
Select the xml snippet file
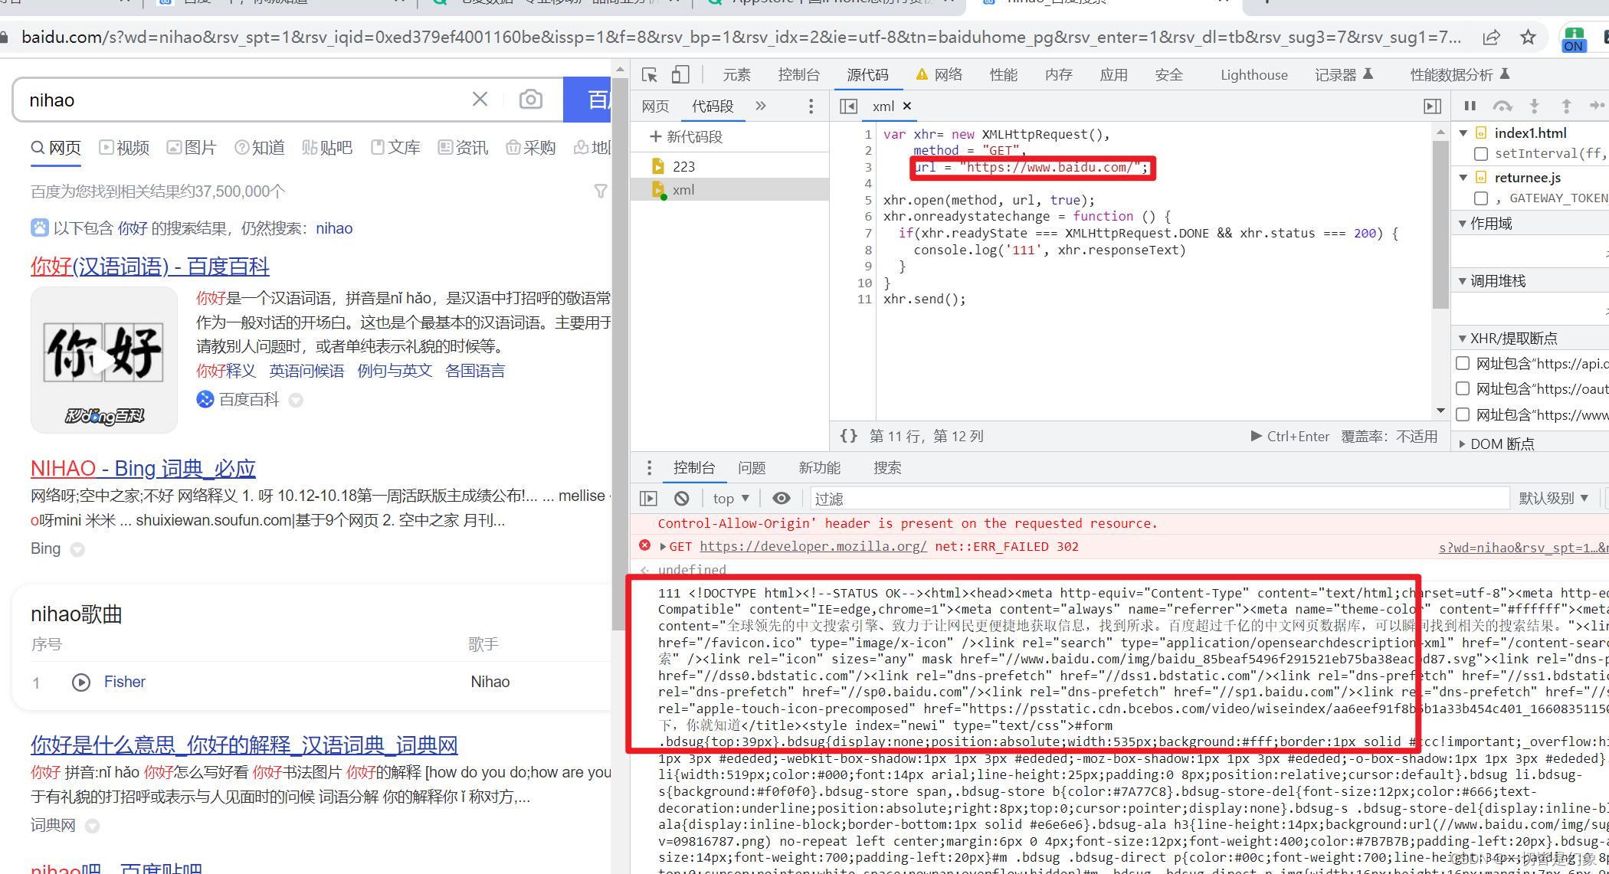point(729,189)
